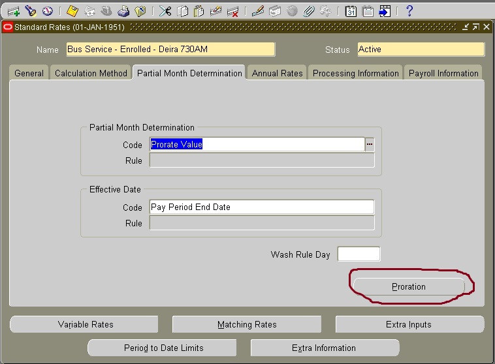Click the Effective Date Rule field

pos(262,223)
